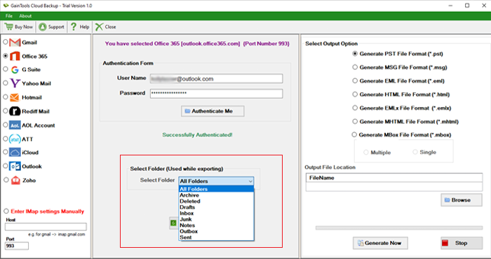
Task: Pick Drafts in the folder list
Action: [216, 207]
